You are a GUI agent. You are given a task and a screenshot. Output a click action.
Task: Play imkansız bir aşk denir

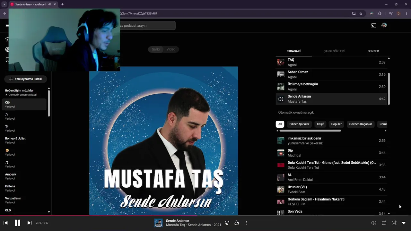(331, 141)
